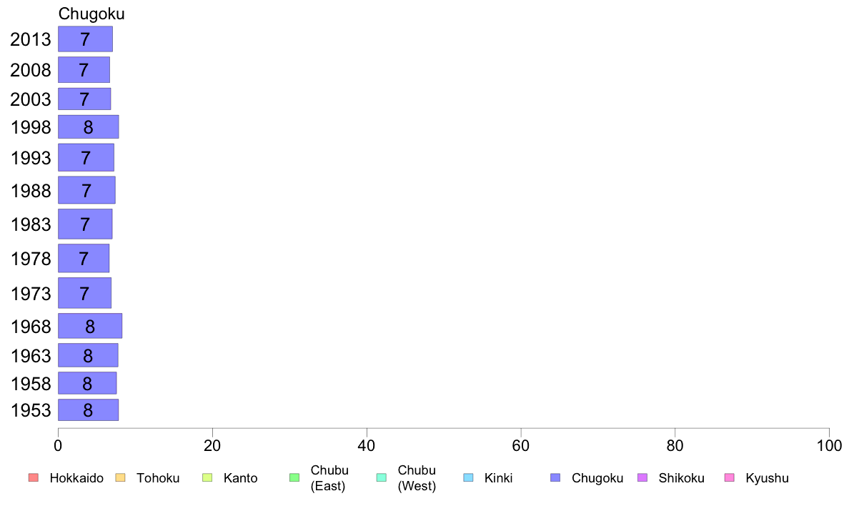Click the 1978 bar showing 7

pyautogui.click(x=84, y=259)
